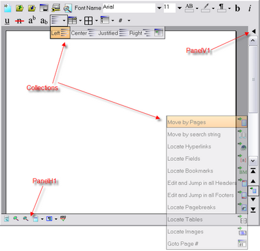
Task: Select Left alignment option
Action: point(60,33)
